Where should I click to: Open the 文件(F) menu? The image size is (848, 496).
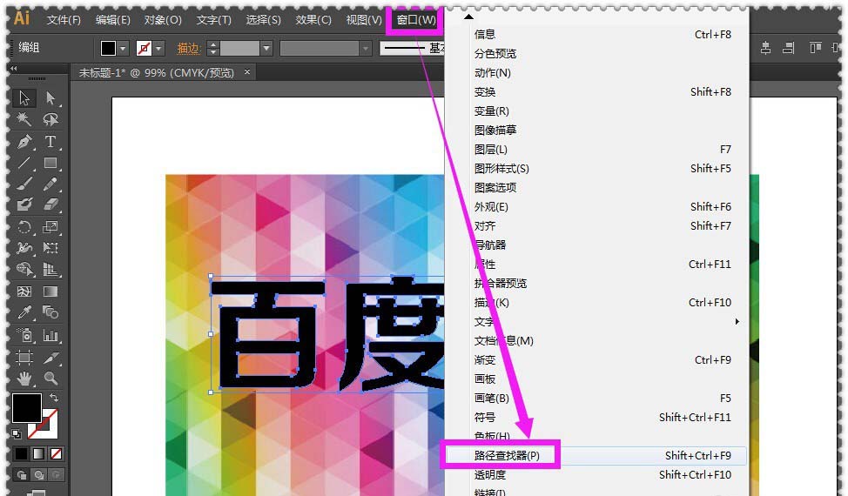click(x=64, y=20)
